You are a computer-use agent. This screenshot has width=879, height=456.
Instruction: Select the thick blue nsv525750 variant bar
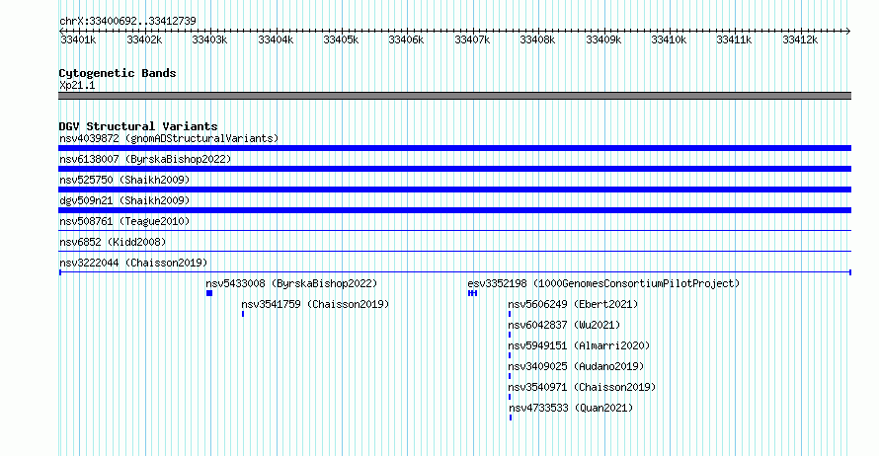tap(454, 190)
